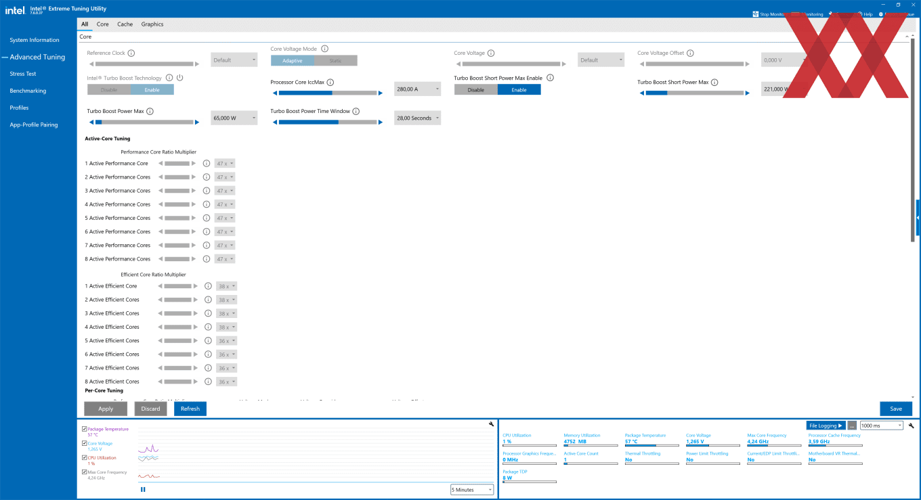921x500 pixels.
Task: Open Stress Test in sidebar
Action: 23,74
